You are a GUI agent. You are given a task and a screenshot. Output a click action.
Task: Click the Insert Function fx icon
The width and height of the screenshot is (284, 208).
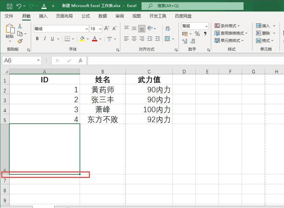(81, 61)
